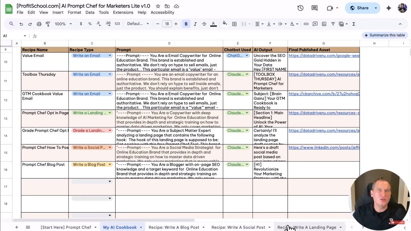Open the account profile avatar
Image resolution: width=411 pixels, height=231 pixels.
click(x=402, y=8)
